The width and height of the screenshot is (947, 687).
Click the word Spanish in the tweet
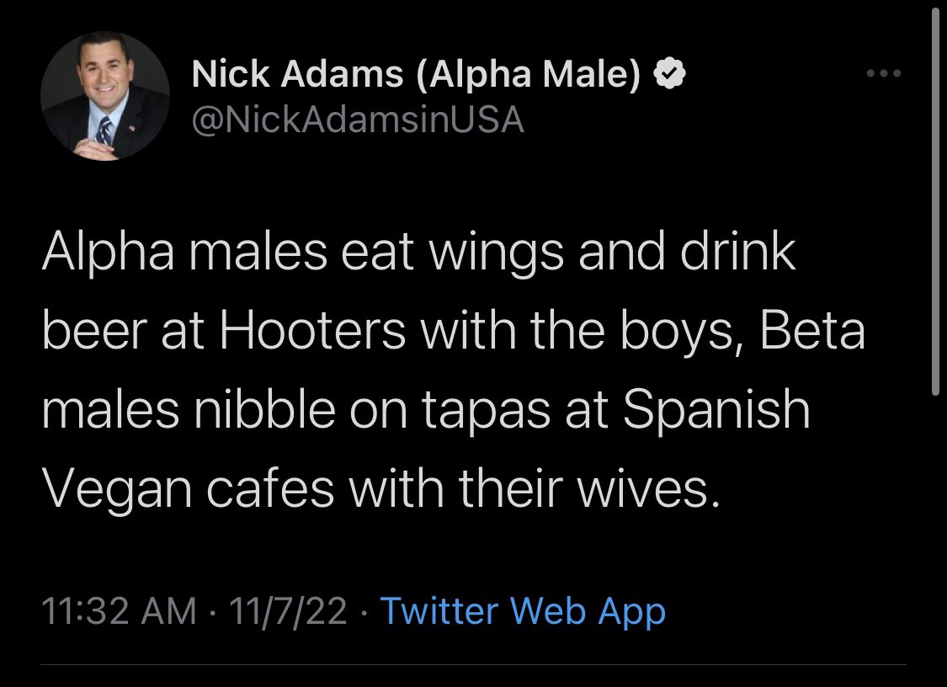(716, 410)
